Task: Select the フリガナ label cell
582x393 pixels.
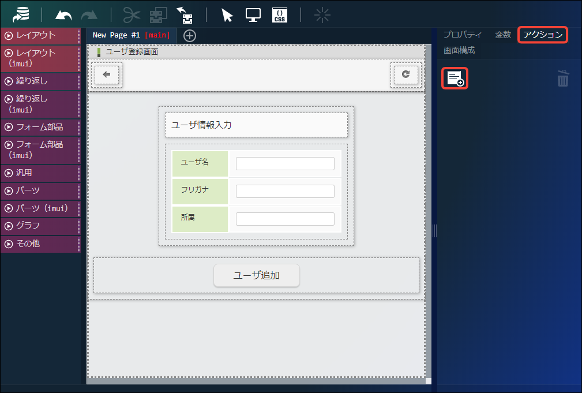Action: pos(200,191)
